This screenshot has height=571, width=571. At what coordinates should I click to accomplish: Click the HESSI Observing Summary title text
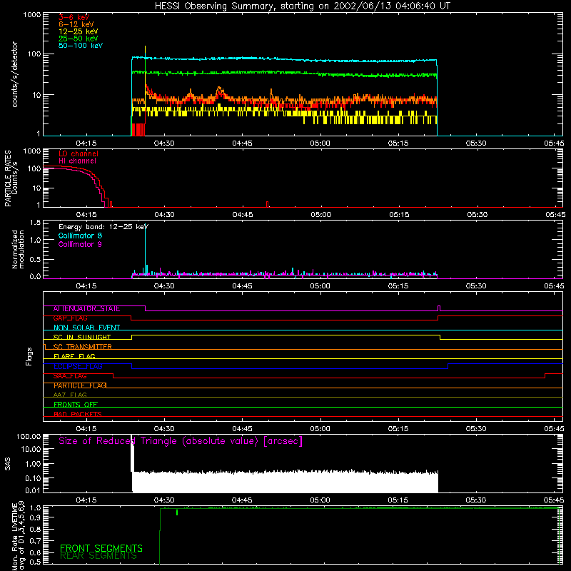click(x=303, y=6)
